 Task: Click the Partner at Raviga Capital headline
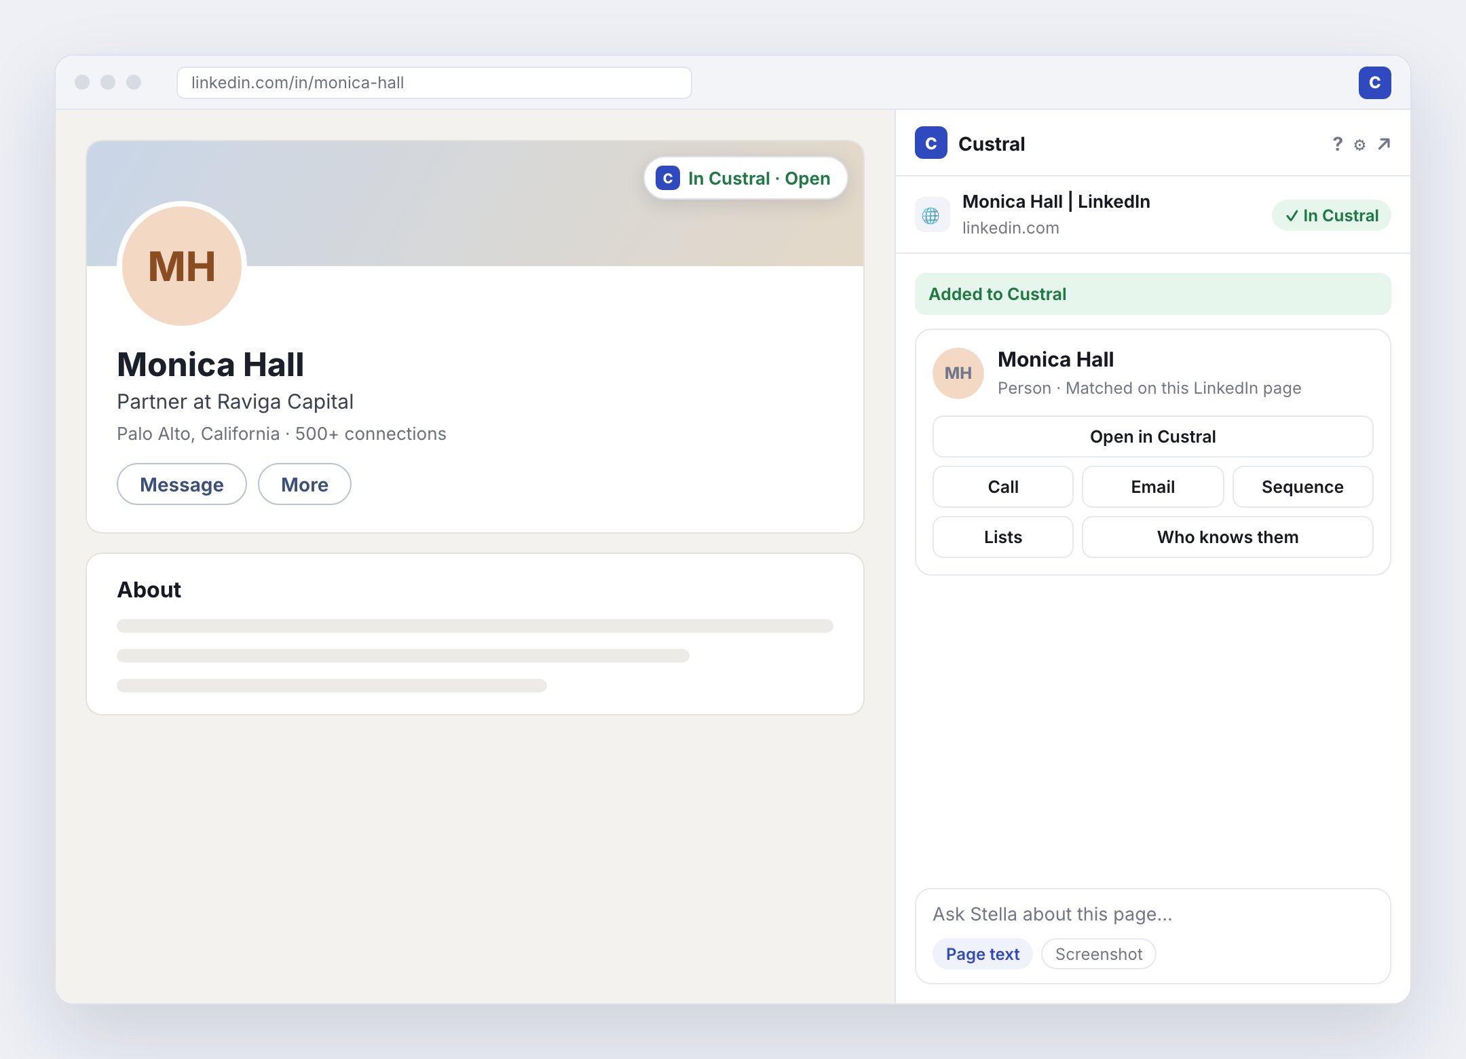[235, 402]
